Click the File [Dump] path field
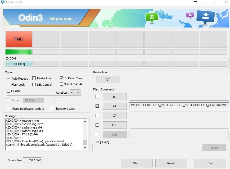 pos(146,148)
